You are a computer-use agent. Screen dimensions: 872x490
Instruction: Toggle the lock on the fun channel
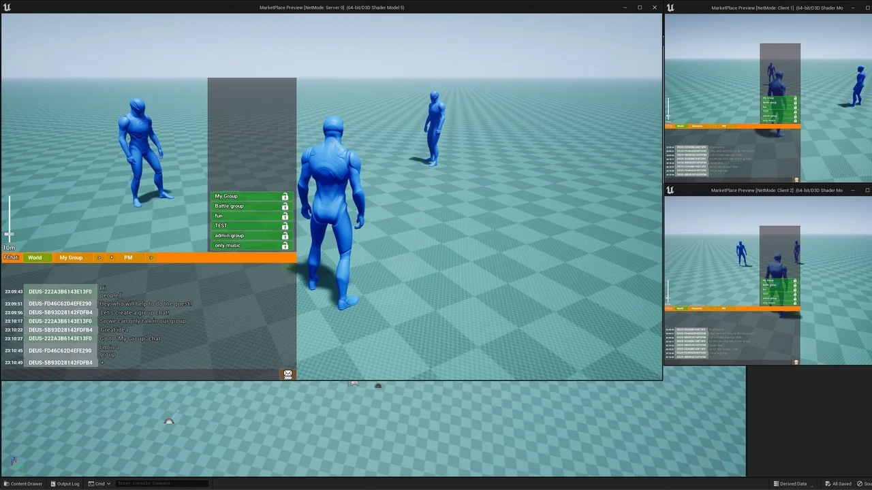tap(285, 216)
